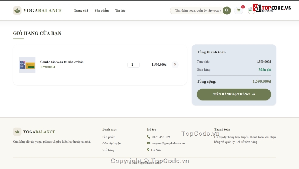Open the shopping cart icon in header
Viewport: 299px width, 169px height.
tap(239, 10)
